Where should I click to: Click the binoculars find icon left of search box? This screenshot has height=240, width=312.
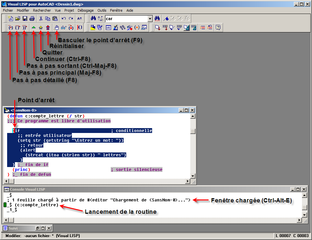pos(93,18)
